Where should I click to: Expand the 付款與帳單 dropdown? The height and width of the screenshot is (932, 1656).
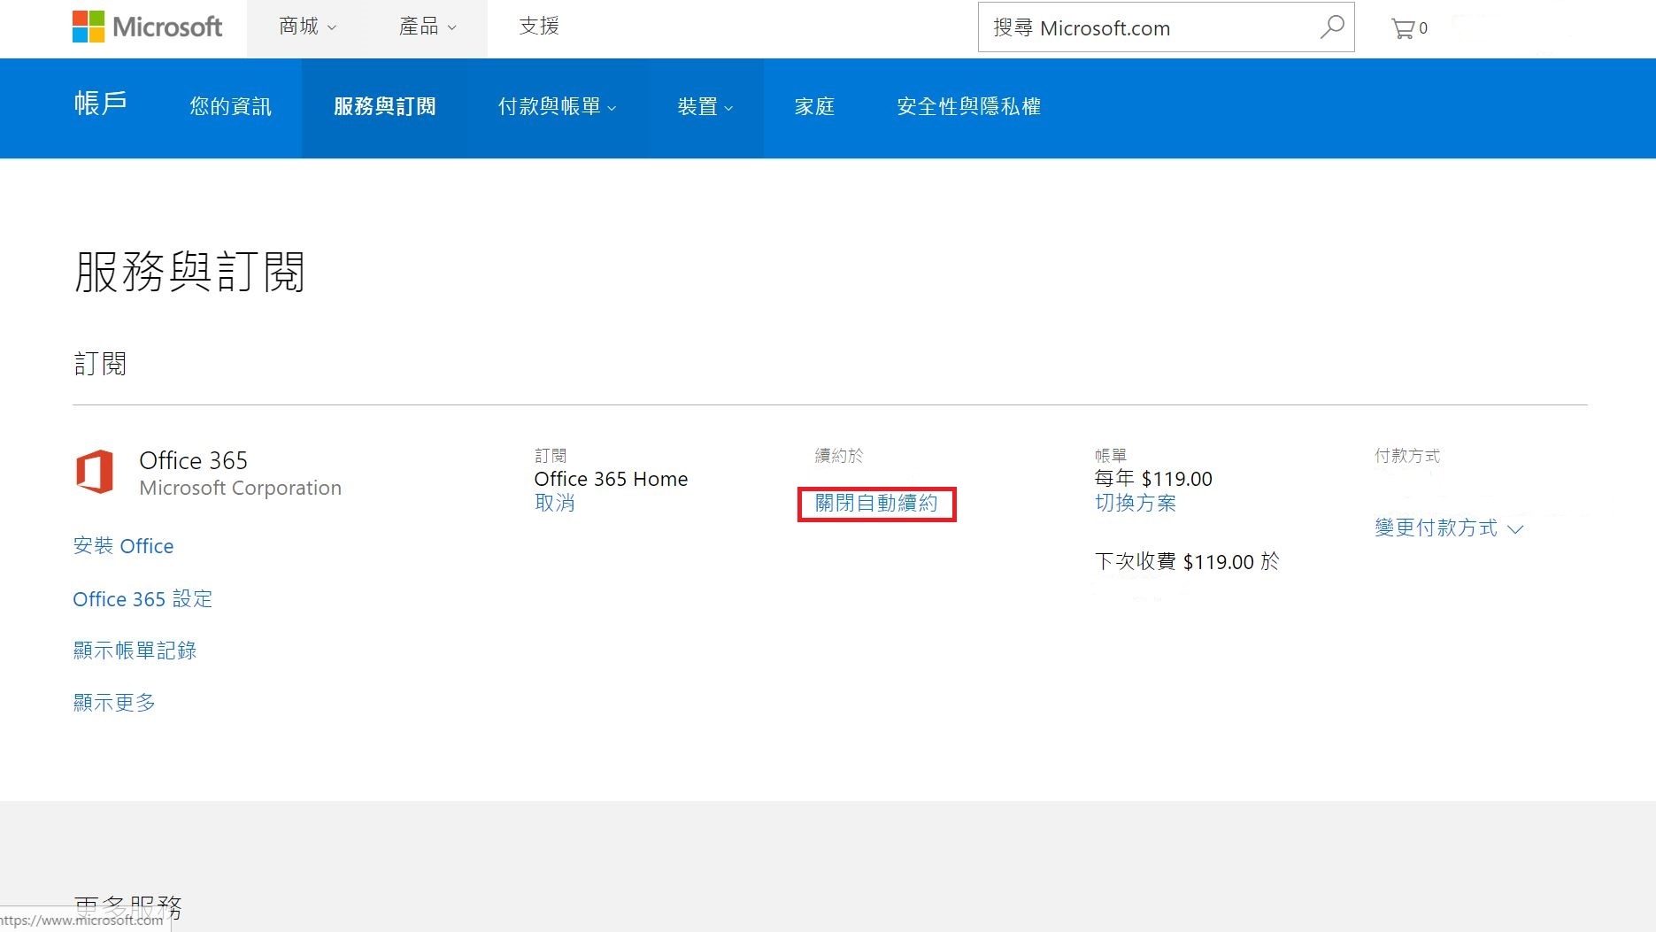point(557,107)
